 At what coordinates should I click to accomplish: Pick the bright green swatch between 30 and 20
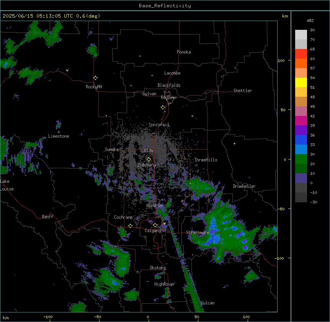(301, 159)
